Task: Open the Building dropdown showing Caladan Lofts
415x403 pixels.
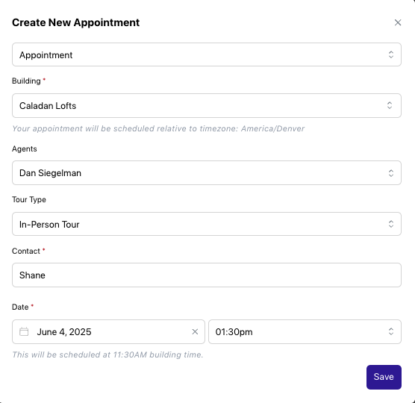Action: (207, 105)
